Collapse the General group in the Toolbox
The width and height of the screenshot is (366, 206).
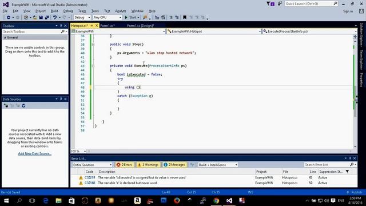[x=5, y=38]
